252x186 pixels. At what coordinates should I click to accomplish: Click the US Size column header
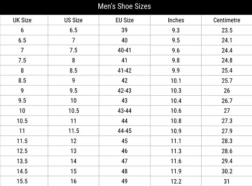click(73, 20)
